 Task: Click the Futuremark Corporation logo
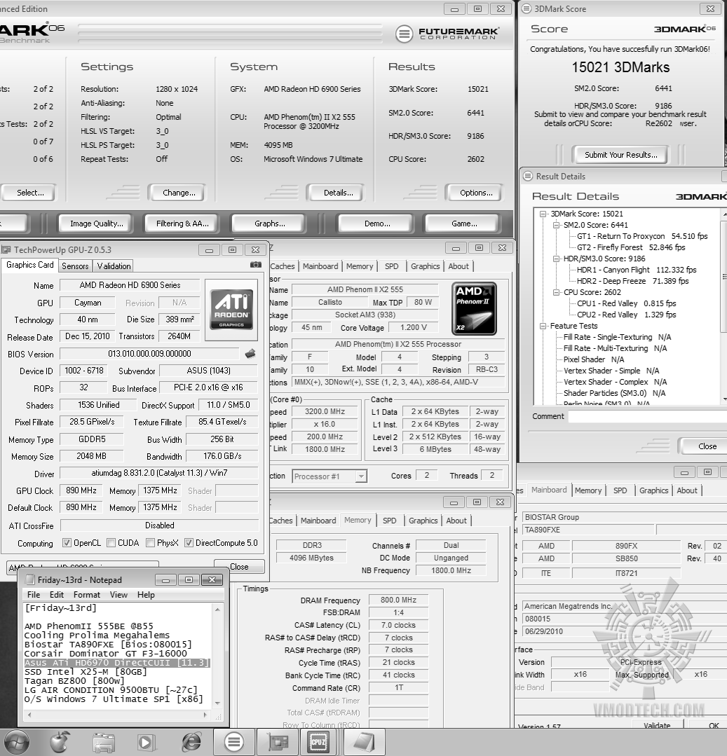[x=447, y=33]
